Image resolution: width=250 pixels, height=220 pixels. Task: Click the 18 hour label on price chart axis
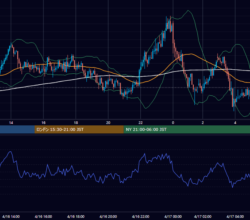76,123
